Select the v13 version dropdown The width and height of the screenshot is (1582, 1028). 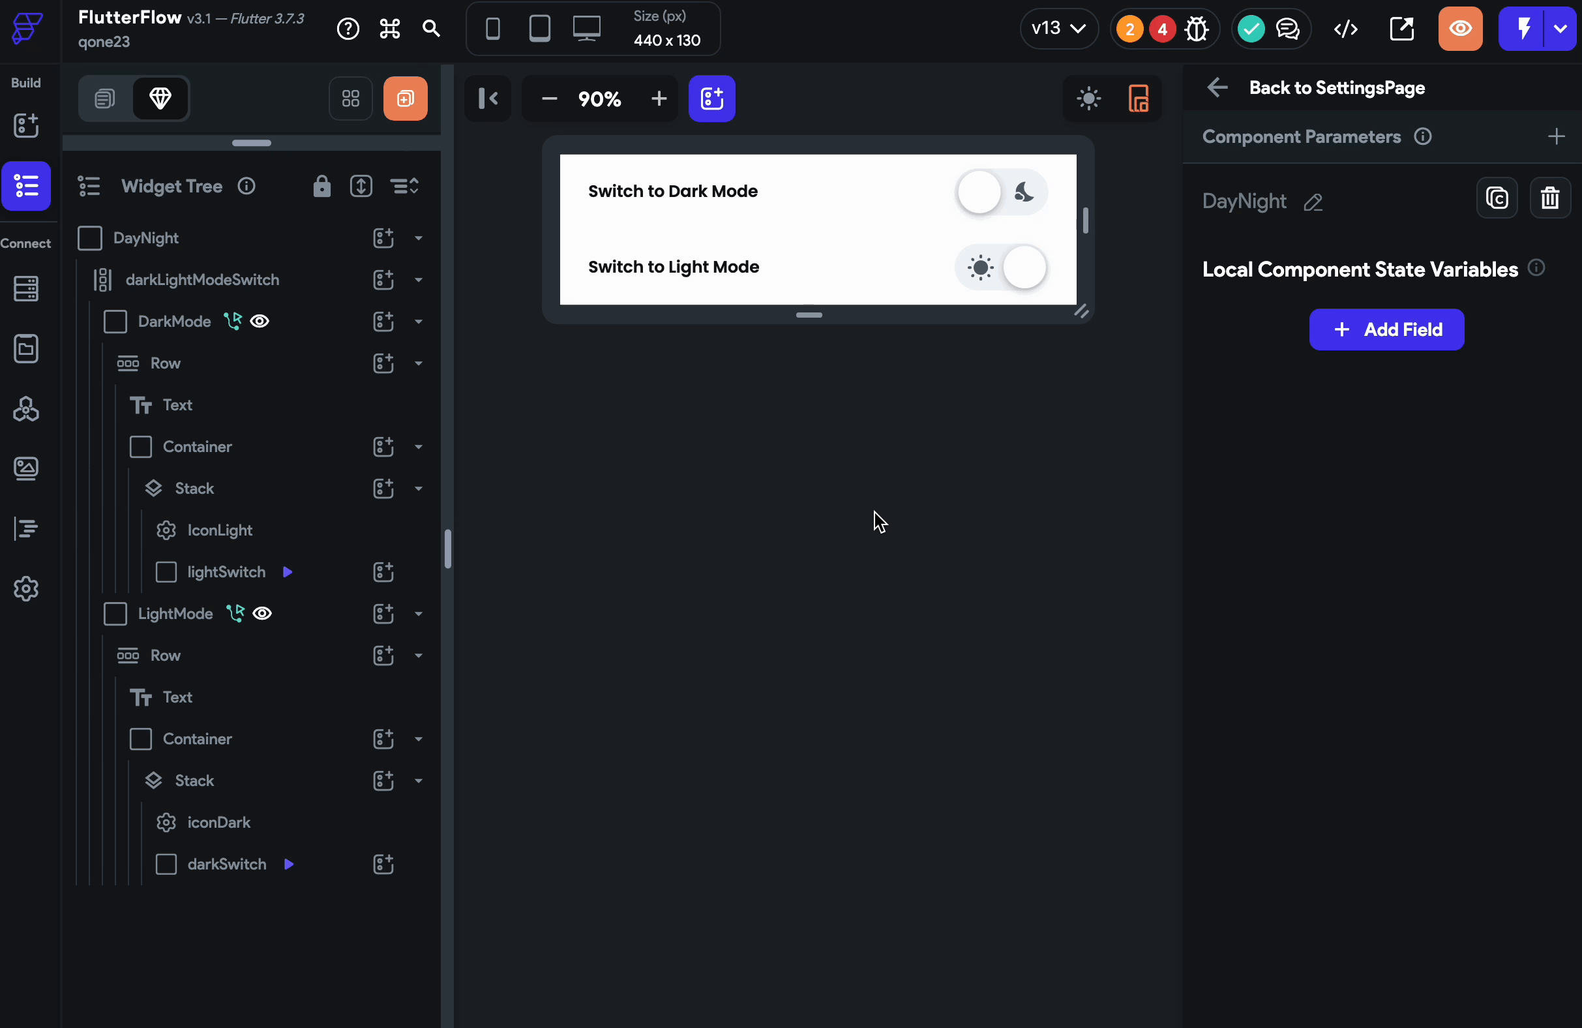(x=1056, y=27)
